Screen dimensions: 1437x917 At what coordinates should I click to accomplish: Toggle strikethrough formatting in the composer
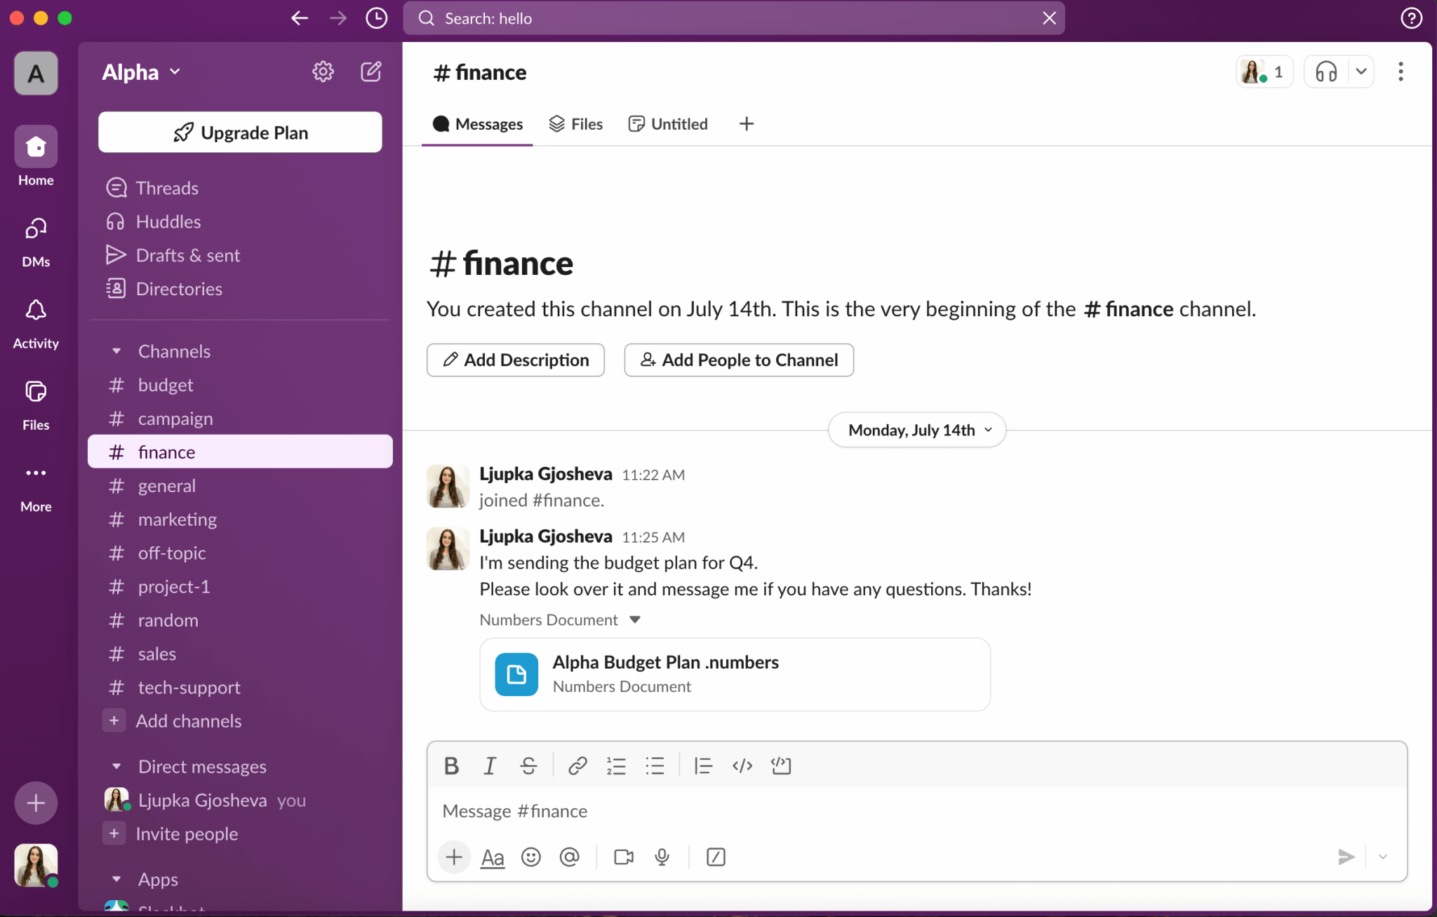click(x=528, y=766)
